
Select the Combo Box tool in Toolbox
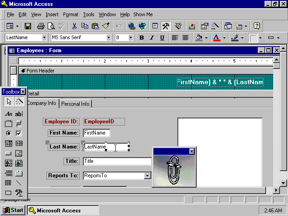point(9,143)
